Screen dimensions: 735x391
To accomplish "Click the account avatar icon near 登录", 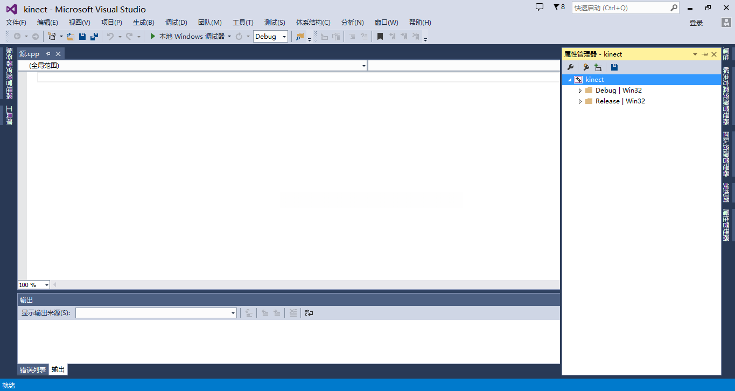I will [726, 23].
